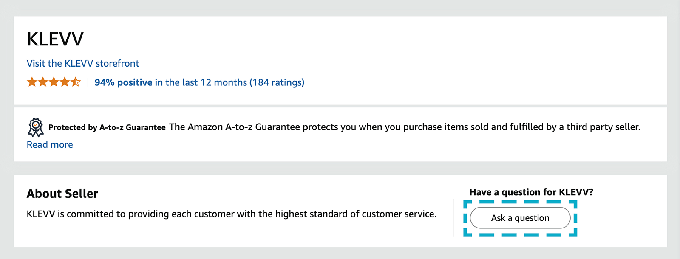Viewport: 680px width, 259px height.
Task: Click the seller customer service description paragraph
Action: tap(232, 214)
